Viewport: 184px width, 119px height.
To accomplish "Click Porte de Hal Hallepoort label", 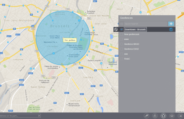I will pos(44,81).
